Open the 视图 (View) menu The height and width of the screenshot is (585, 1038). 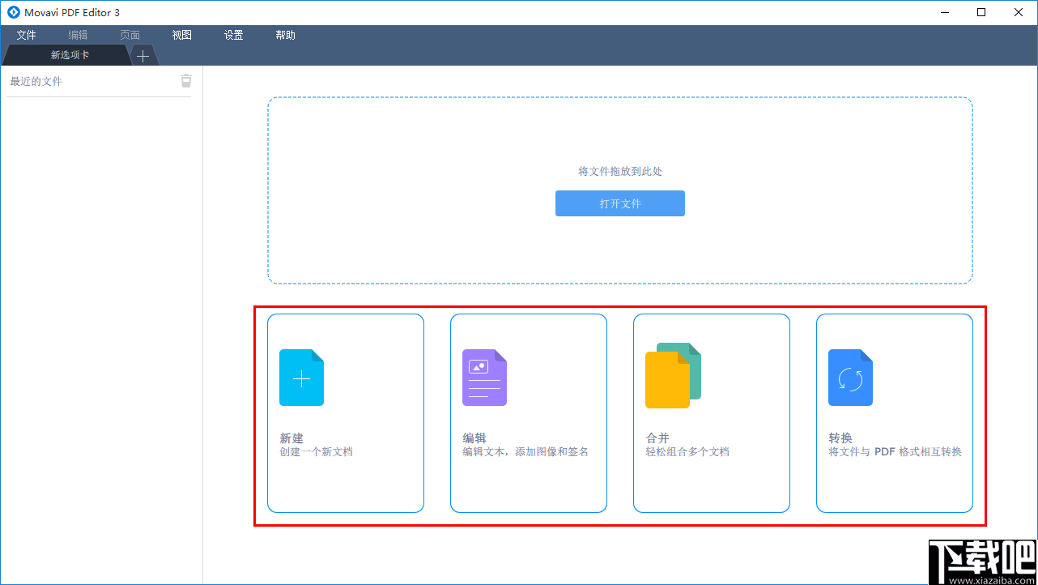(181, 35)
